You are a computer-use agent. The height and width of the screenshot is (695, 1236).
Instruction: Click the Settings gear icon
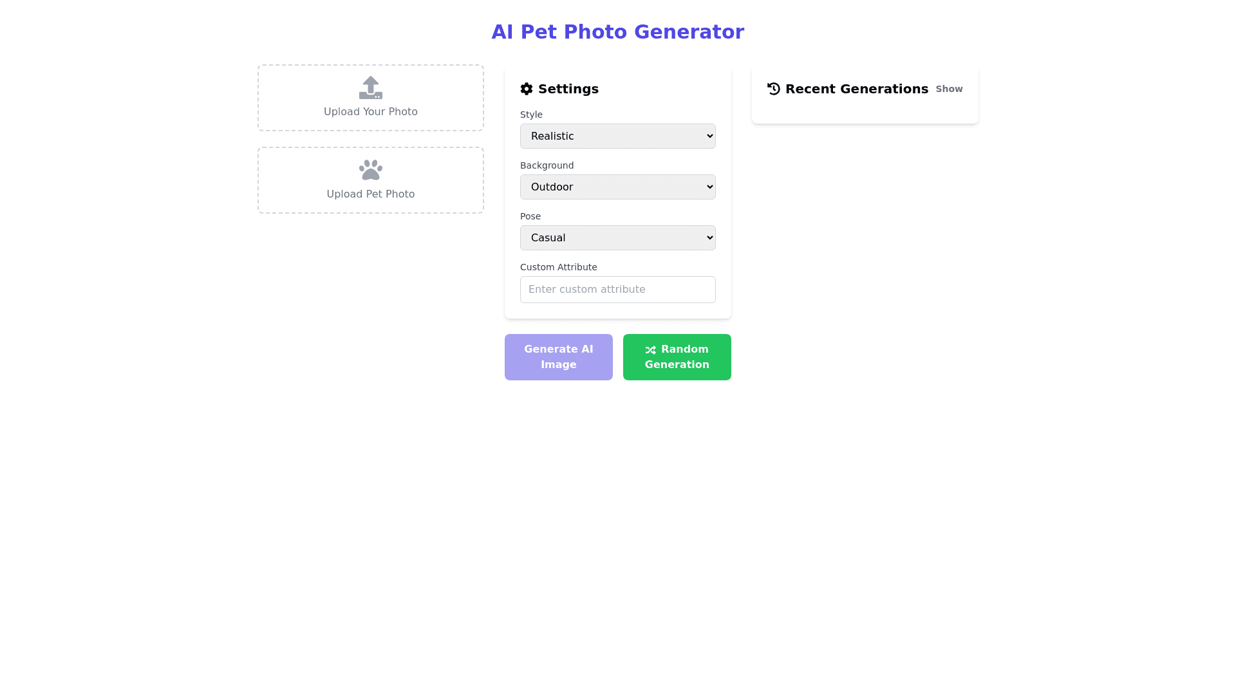click(x=527, y=89)
